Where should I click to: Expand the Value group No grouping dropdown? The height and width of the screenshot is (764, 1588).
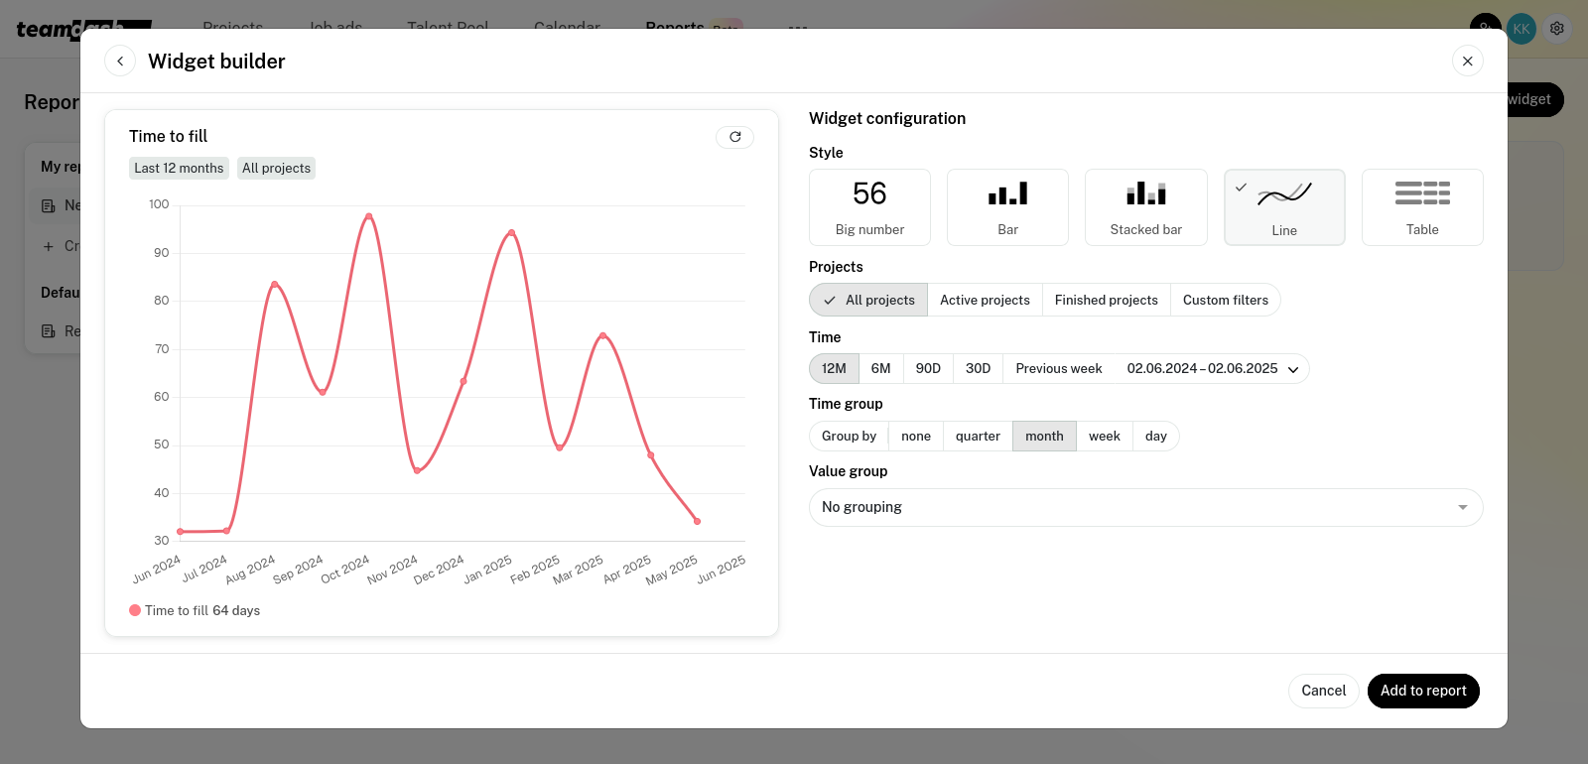(x=1145, y=507)
